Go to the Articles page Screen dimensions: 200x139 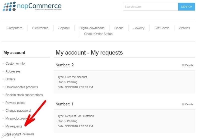pos(184,28)
